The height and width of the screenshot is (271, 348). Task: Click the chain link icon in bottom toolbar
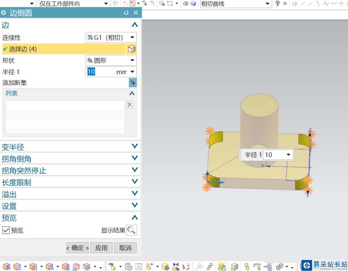247,266
